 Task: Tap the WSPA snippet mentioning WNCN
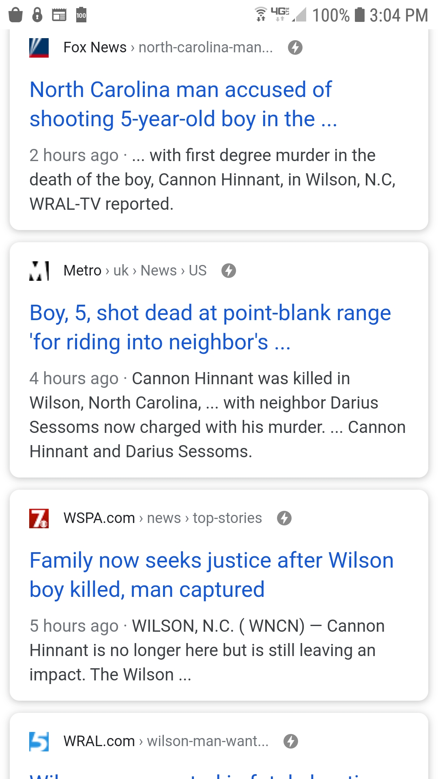tap(207, 650)
